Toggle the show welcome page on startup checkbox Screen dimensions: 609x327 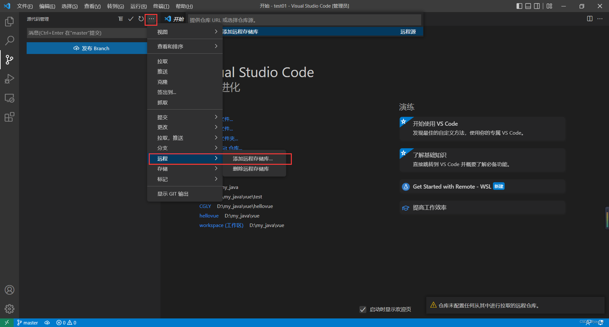(363, 309)
